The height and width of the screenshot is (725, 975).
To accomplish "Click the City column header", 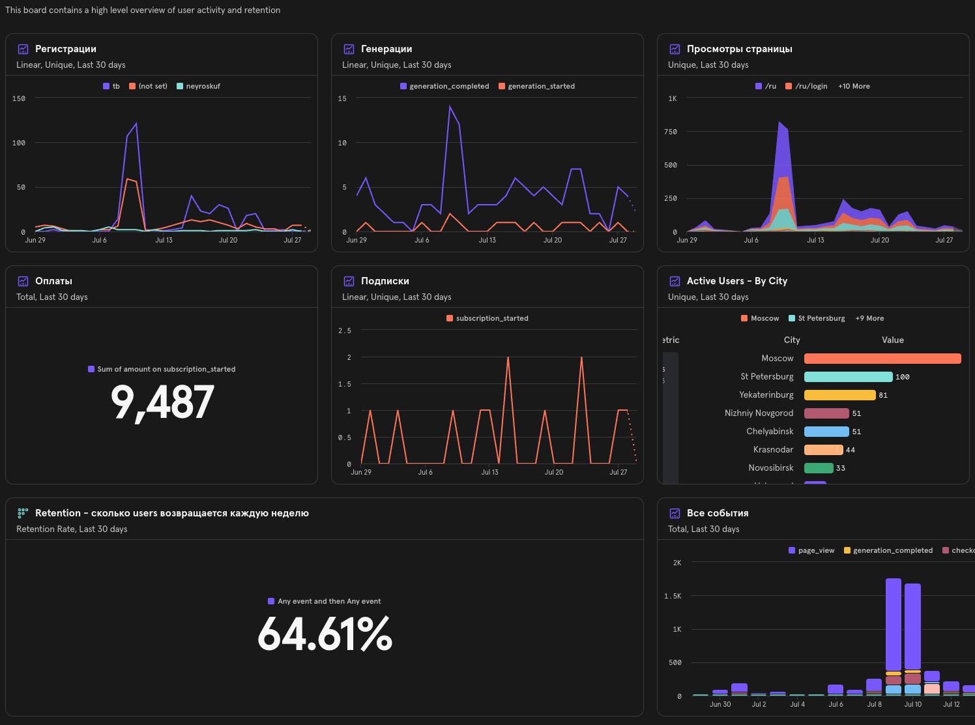I will point(792,340).
